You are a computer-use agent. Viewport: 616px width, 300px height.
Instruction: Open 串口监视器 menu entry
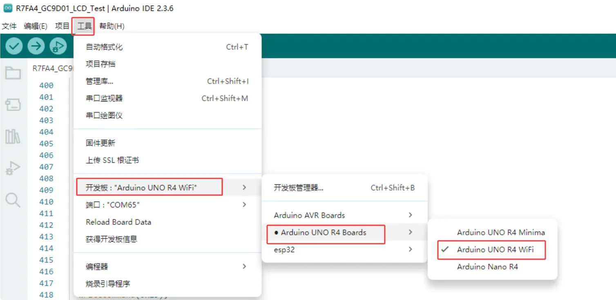167,98
